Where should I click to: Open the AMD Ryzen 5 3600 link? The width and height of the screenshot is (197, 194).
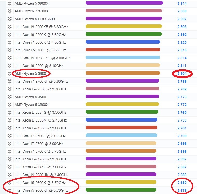30,73
